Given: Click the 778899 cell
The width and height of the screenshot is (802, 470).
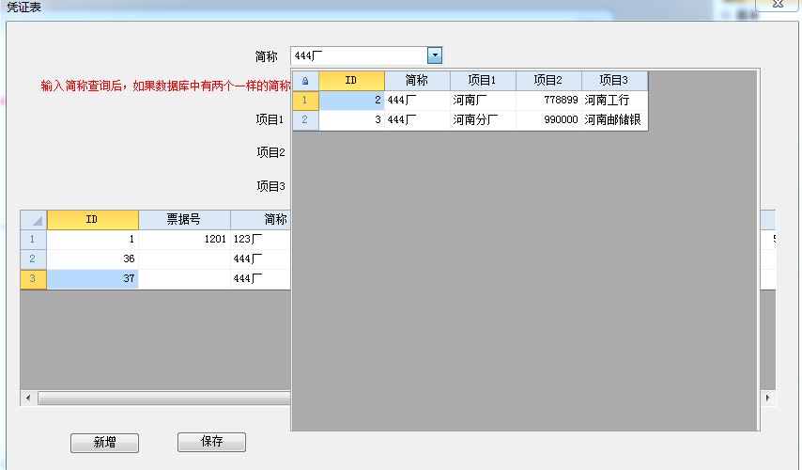Looking at the screenshot, I should click(x=548, y=101).
